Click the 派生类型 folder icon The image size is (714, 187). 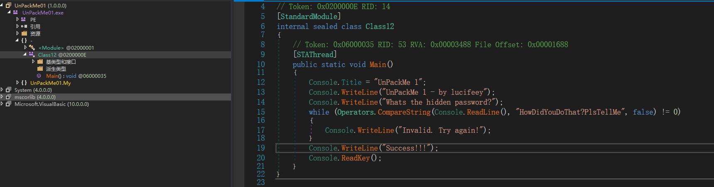40,69
